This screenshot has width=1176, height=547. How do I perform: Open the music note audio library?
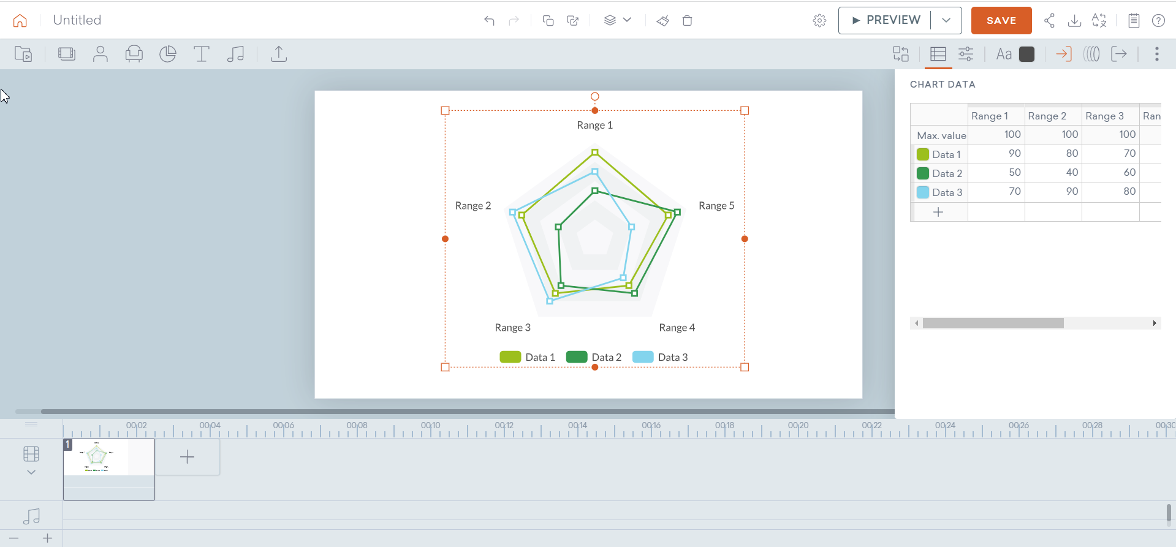pyautogui.click(x=235, y=54)
